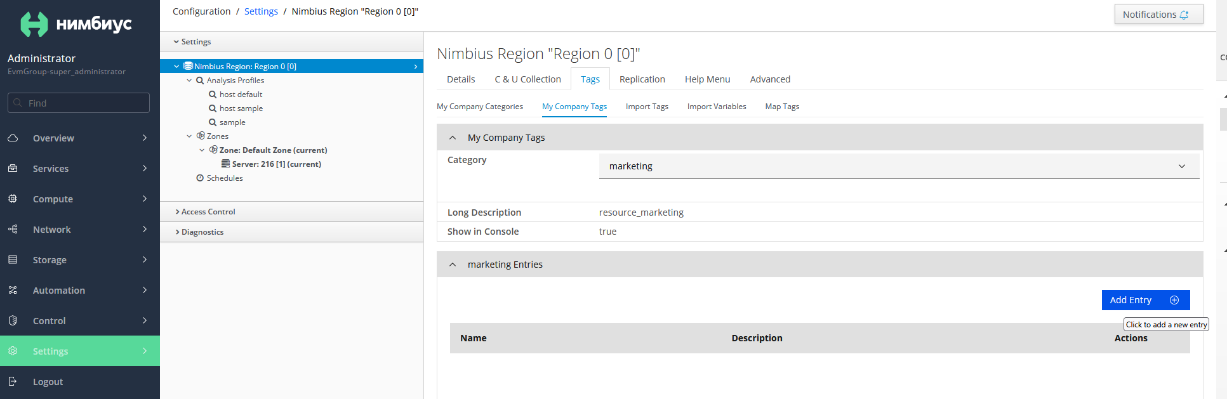Follow the Settings breadcrumb link
The height and width of the screenshot is (399, 1227).
pos(261,11)
